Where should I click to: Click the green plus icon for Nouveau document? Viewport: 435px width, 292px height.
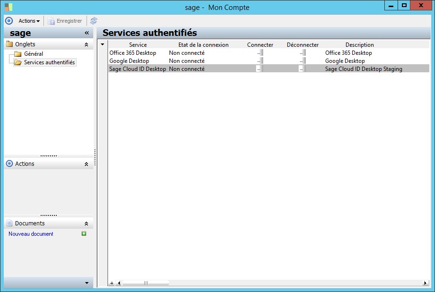(x=84, y=233)
